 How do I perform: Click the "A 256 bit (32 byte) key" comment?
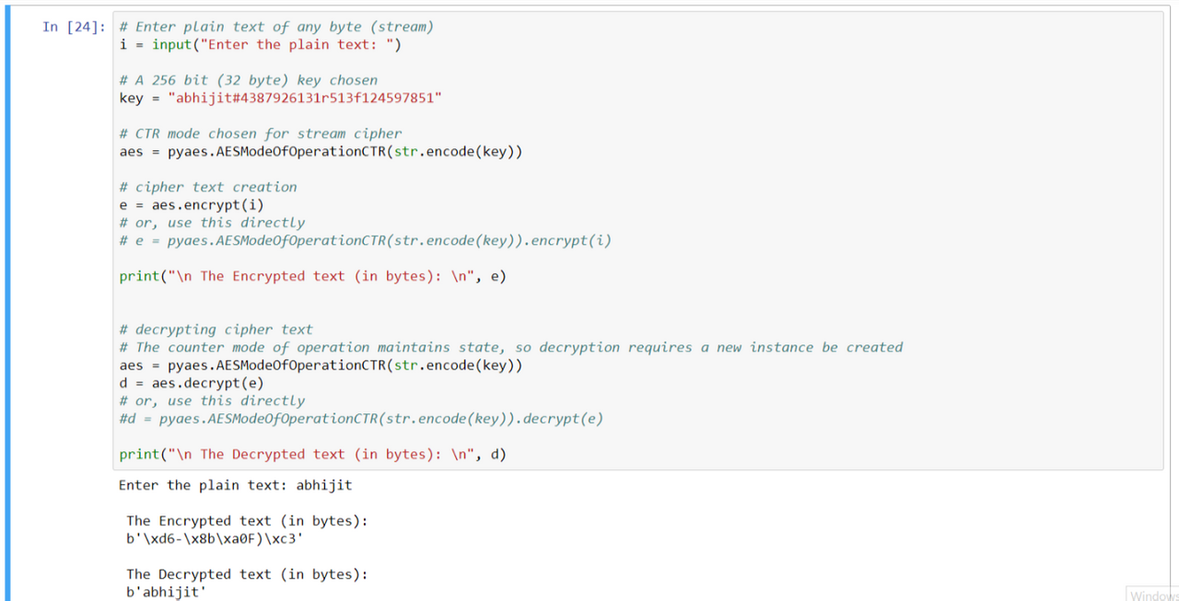(x=249, y=81)
